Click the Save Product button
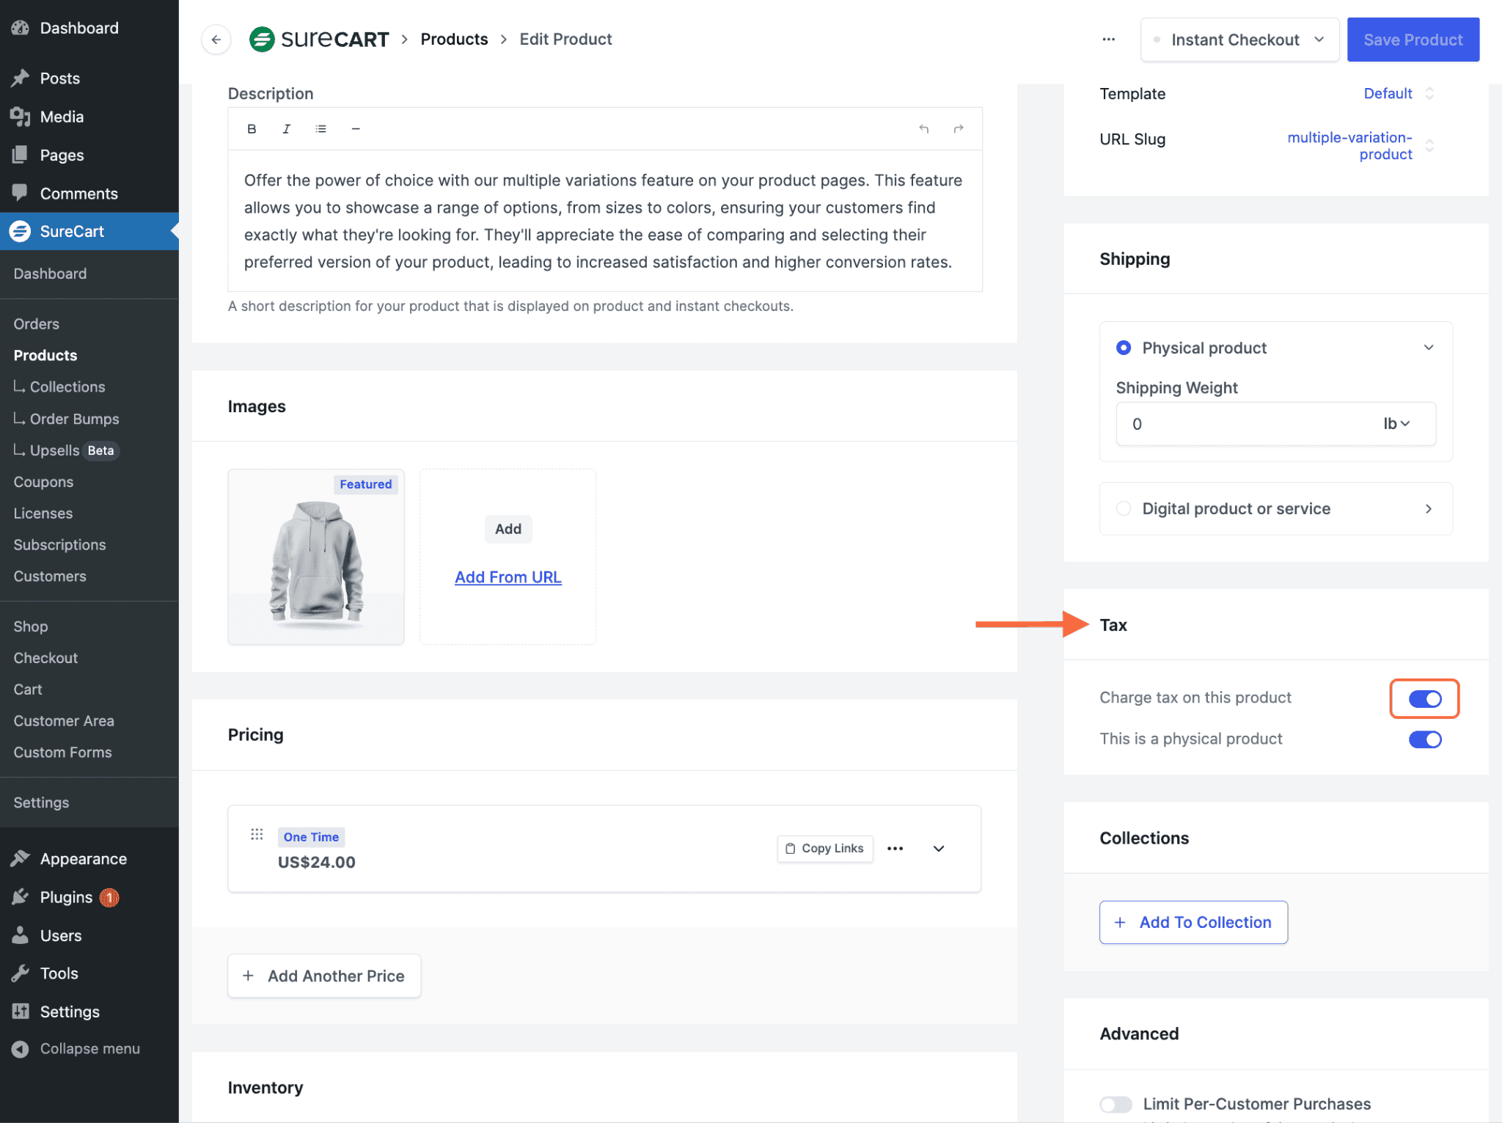Screen dimensions: 1502x1123 tap(1413, 40)
